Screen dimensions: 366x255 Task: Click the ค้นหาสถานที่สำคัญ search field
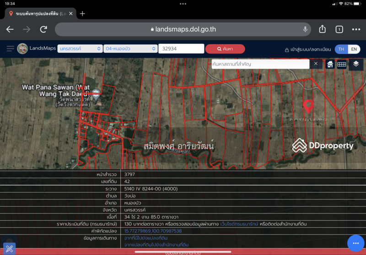[260, 64]
